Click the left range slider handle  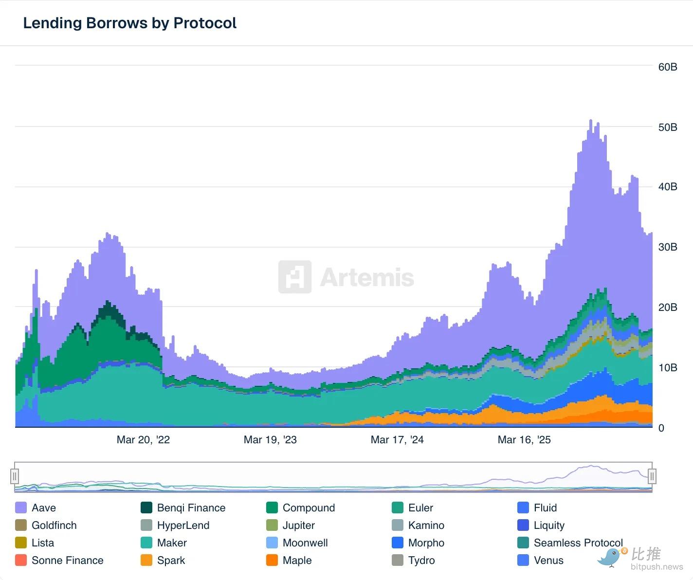click(x=15, y=476)
